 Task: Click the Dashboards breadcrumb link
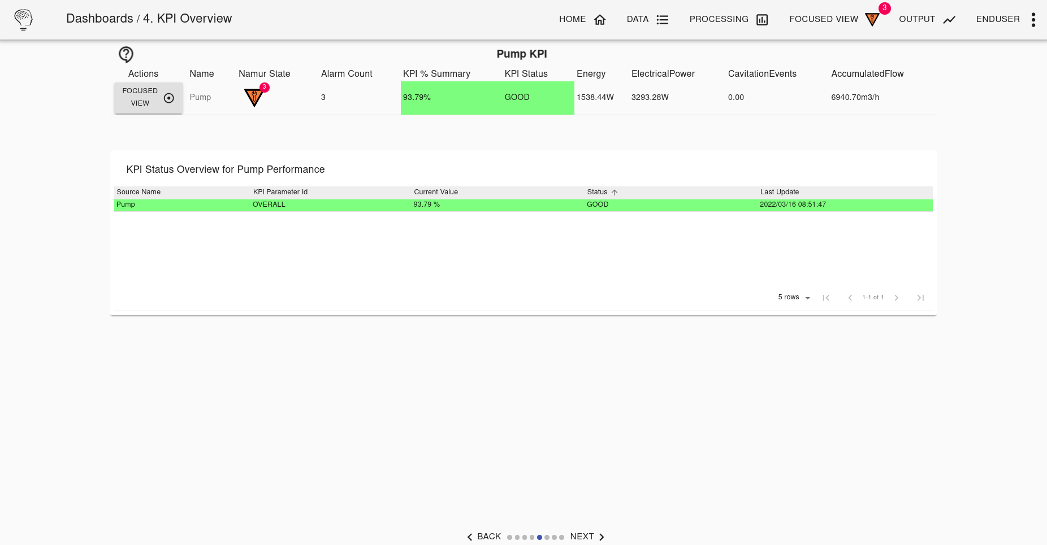coord(99,19)
